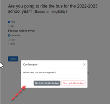The image size is (110, 104).
Task: Click the 'Will student ride the bus regularly?' text
Action: tap(39, 73)
